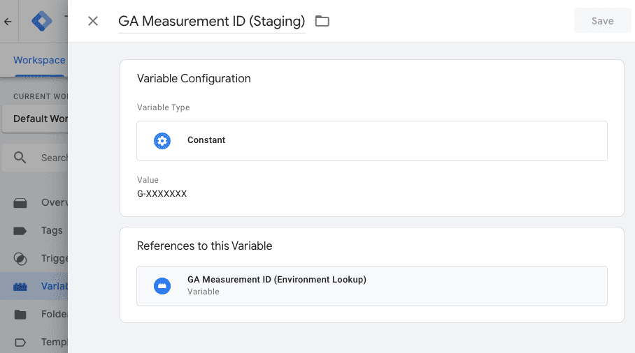Open the Templates sidebar item
The image size is (635, 353).
(x=34, y=342)
